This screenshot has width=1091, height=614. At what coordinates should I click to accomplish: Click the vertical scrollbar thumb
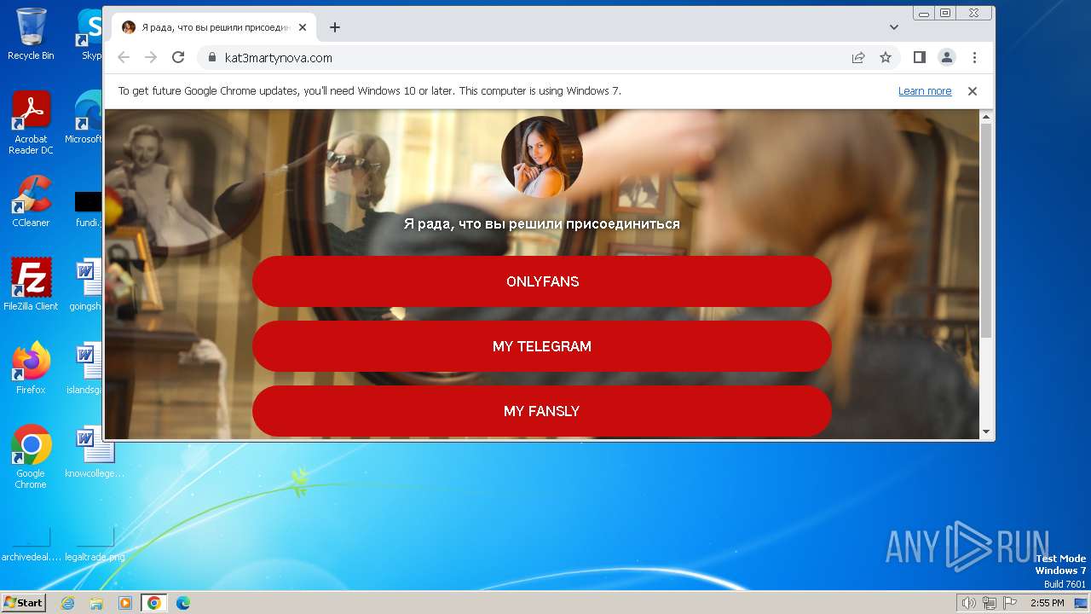point(986,230)
